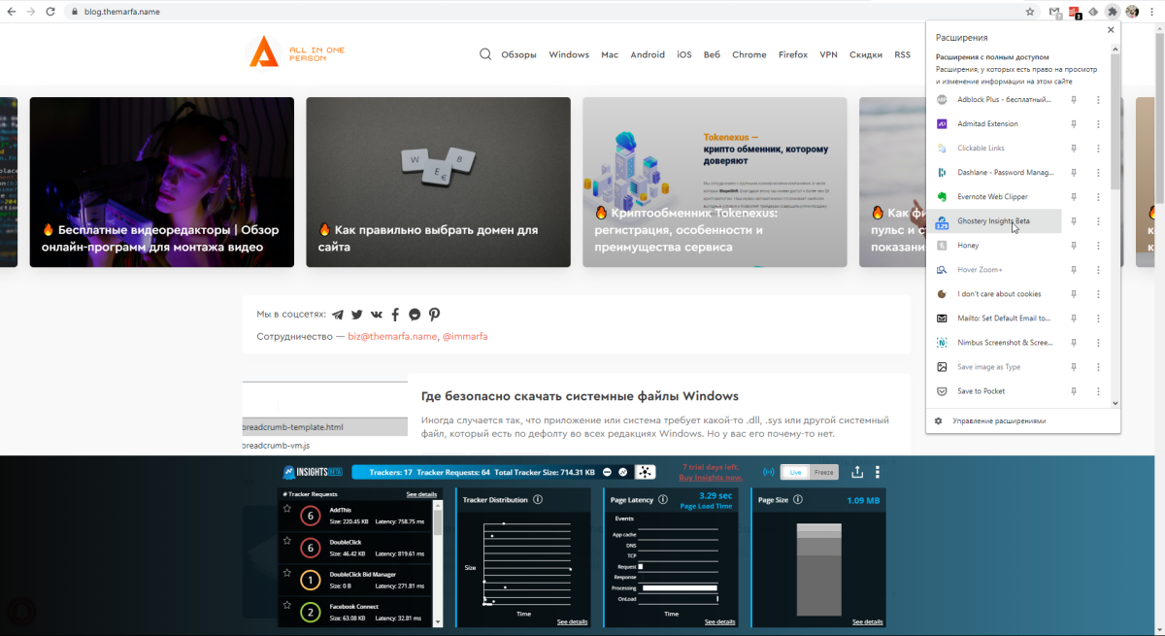Pin the Evernote Web Clipper extension
1165x636 pixels.
(x=1074, y=197)
